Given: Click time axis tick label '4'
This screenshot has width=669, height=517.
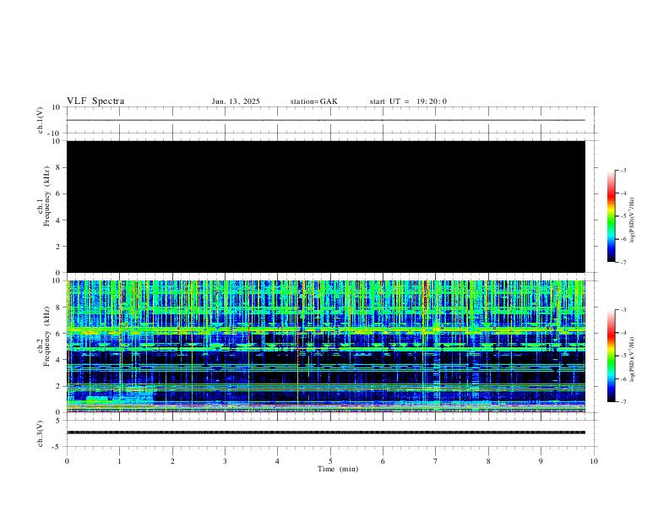Looking at the screenshot, I should 277,461.
